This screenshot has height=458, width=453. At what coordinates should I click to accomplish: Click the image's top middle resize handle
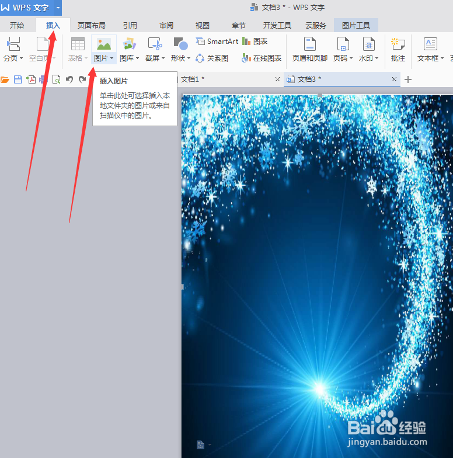pos(320,95)
